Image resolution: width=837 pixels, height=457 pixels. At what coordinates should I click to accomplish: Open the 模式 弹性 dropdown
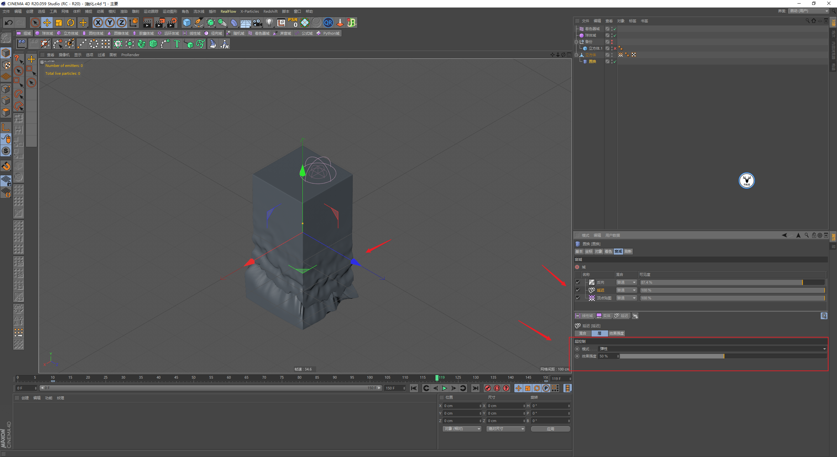tap(712, 349)
